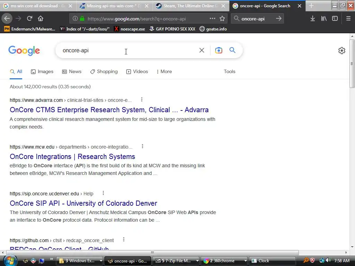355x266 pixels.
Task: Open the library bookshelf icon
Action: (x=324, y=19)
